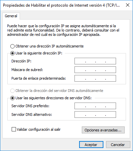Click last octet of Puerta de enlace field
The image size is (133, 151).
click(x=111, y=78)
